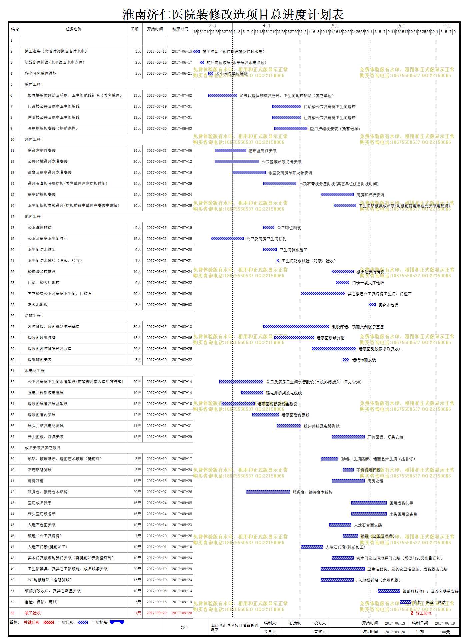Click task name 开关面板、灯具安装 in row 37
Viewport: 468px width, 644px height.
pos(46,437)
